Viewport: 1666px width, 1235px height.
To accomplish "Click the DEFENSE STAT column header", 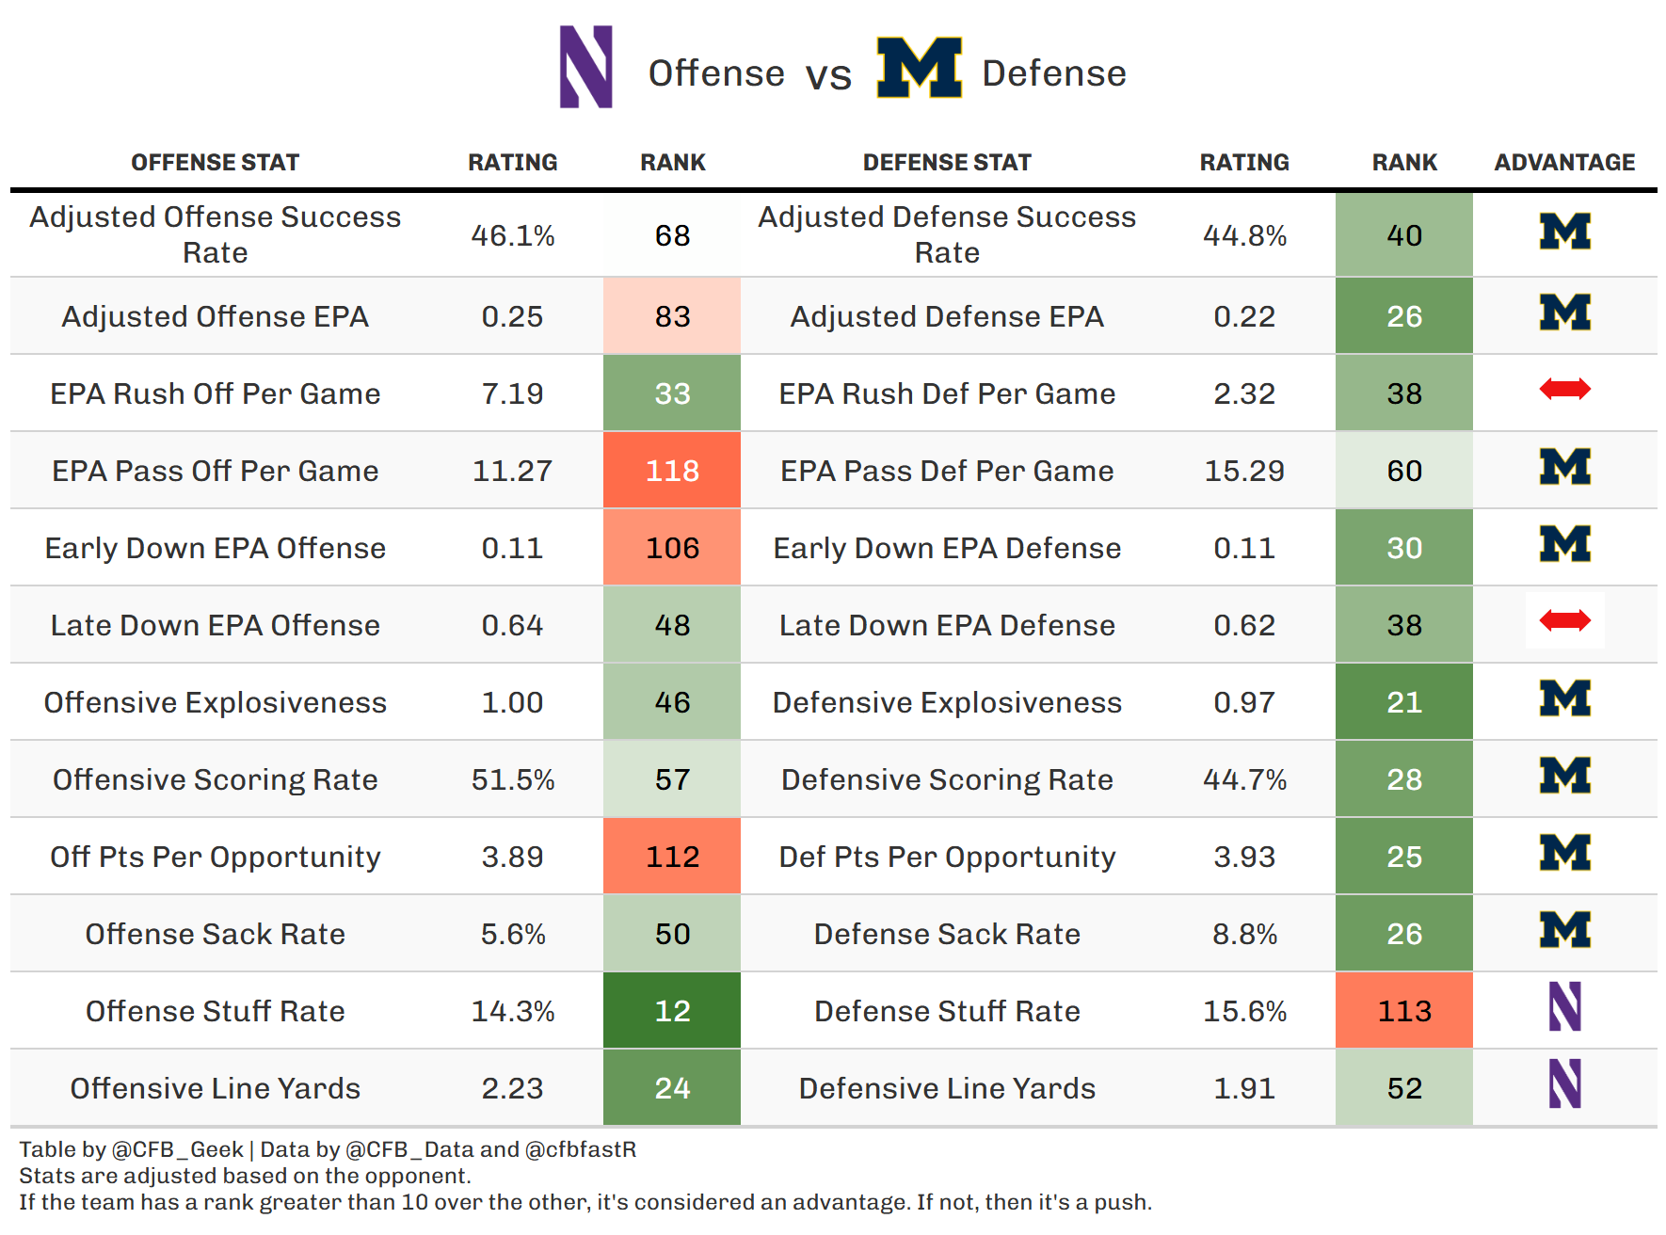I will [947, 163].
